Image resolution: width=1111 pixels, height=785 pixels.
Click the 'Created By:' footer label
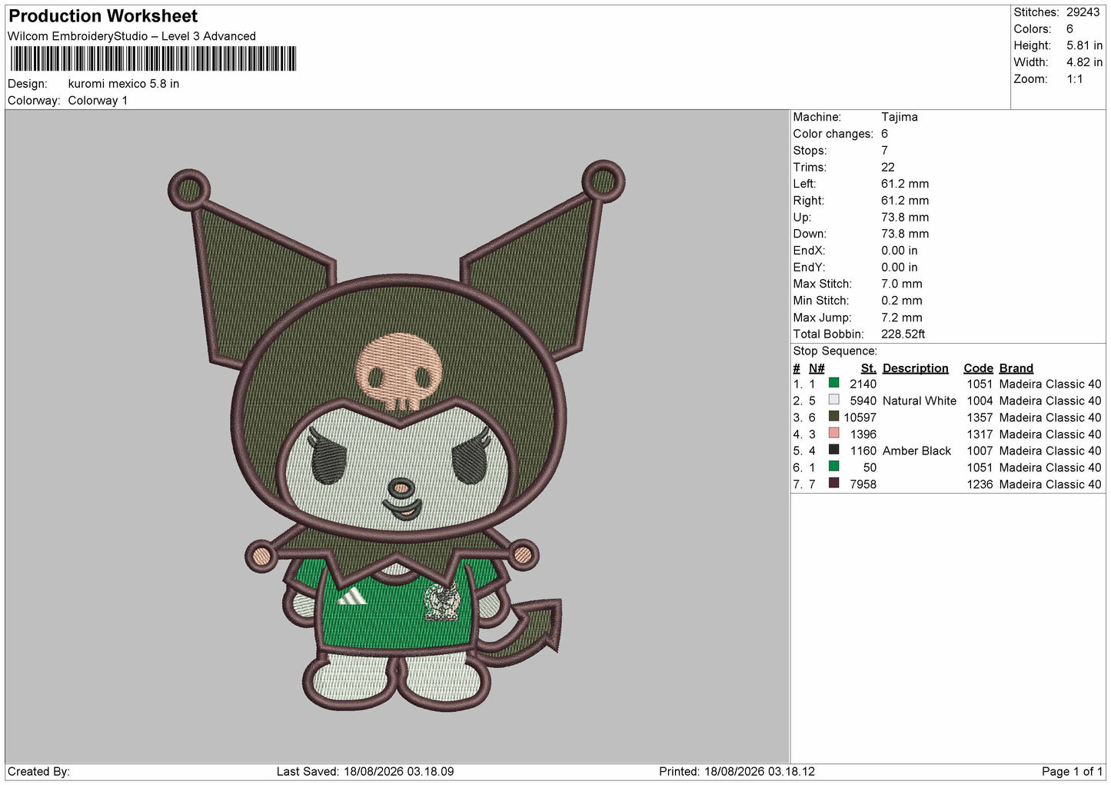(38, 772)
